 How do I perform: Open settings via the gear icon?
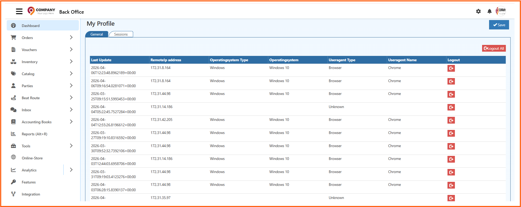coord(478,11)
